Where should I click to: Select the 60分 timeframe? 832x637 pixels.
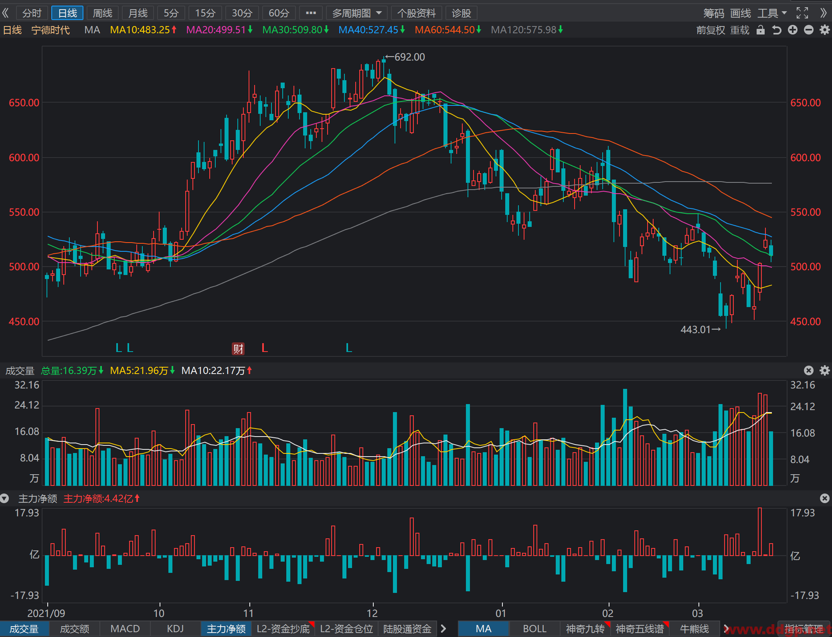tap(279, 13)
